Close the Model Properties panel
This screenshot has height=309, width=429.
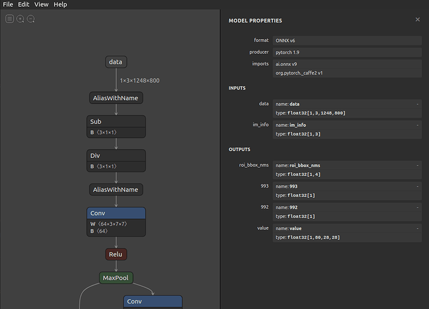coord(418,19)
